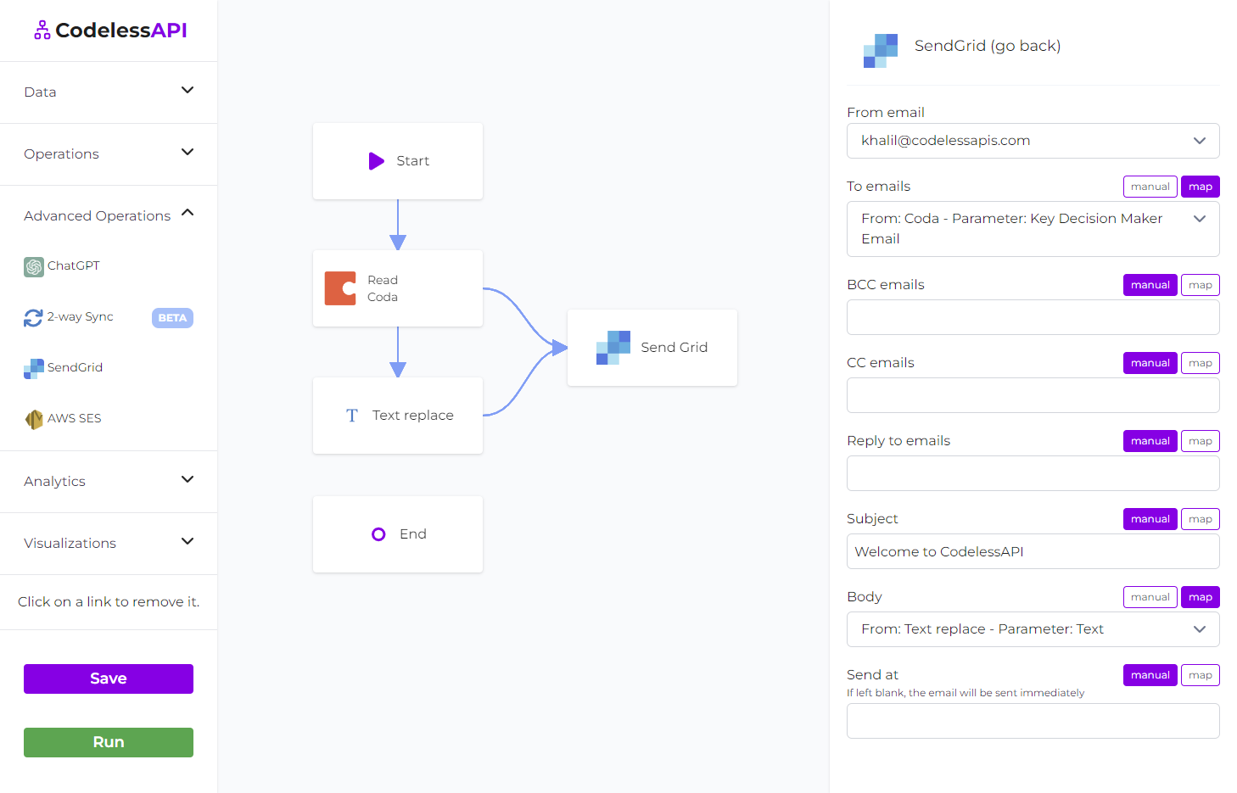Open the Advanced Operations menu section
This screenshot has width=1237, height=793.
click(x=109, y=215)
